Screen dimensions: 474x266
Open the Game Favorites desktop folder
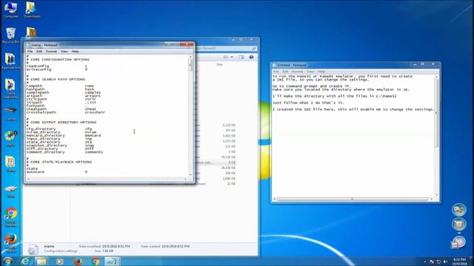click(10, 89)
